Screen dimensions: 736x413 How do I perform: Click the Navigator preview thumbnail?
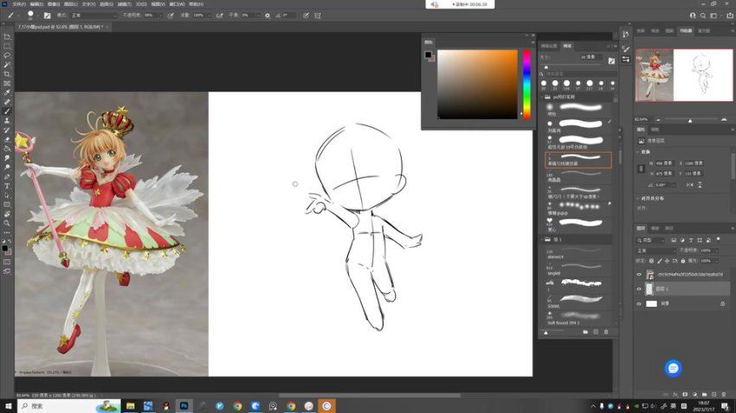[x=684, y=75]
